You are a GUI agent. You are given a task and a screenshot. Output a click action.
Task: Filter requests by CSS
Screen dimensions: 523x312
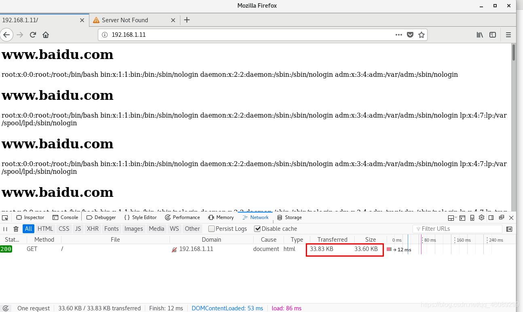click(64, 229)
